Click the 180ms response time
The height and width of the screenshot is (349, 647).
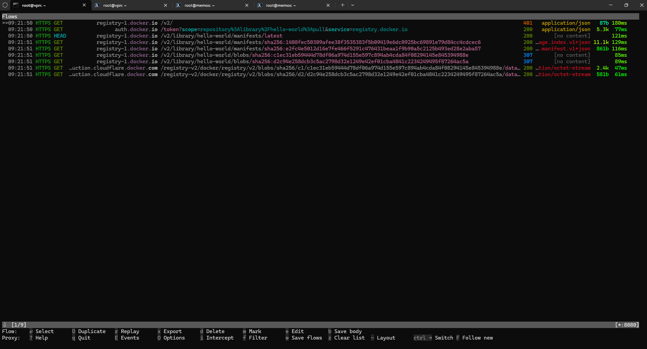tap(619, 23)
